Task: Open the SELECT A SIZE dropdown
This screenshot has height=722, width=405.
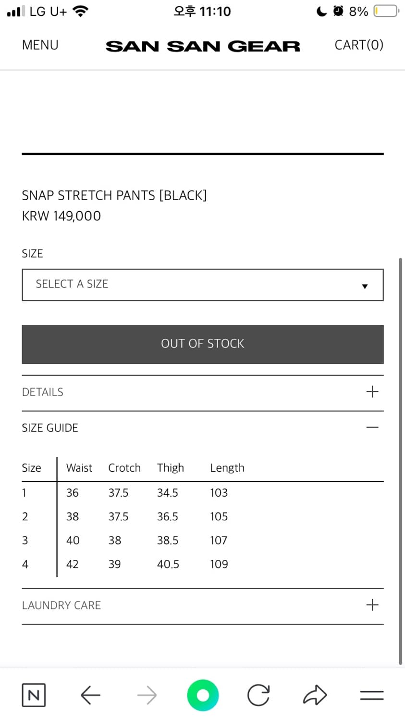Action: coord(203,285)
